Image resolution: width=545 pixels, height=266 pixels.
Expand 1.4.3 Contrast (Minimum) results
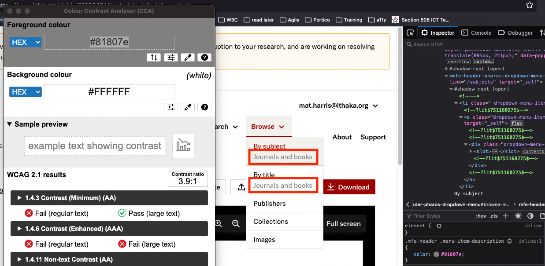point(19,198)
